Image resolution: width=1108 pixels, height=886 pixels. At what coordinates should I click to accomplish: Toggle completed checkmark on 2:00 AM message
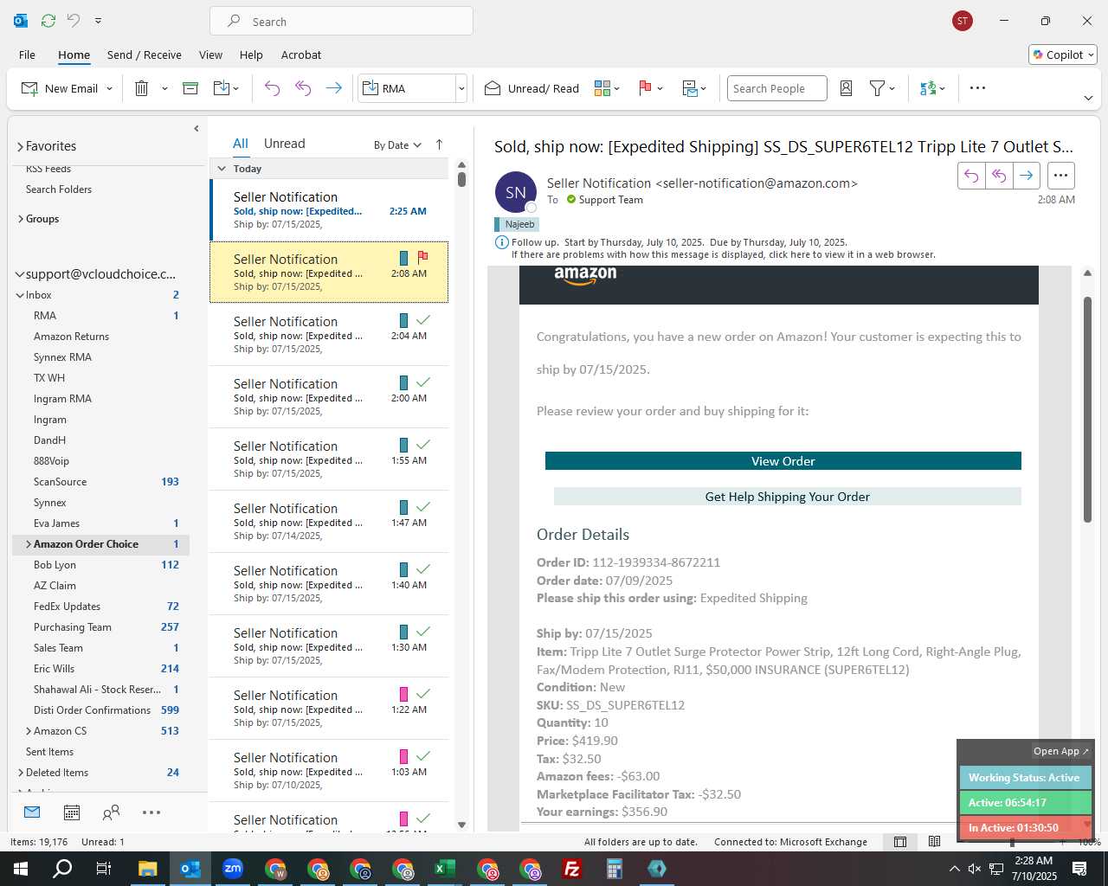[x=423, y=382]
